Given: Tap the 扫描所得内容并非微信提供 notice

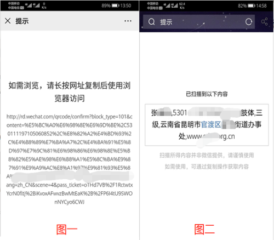Looking at the screenshot, I should point(207,155).
